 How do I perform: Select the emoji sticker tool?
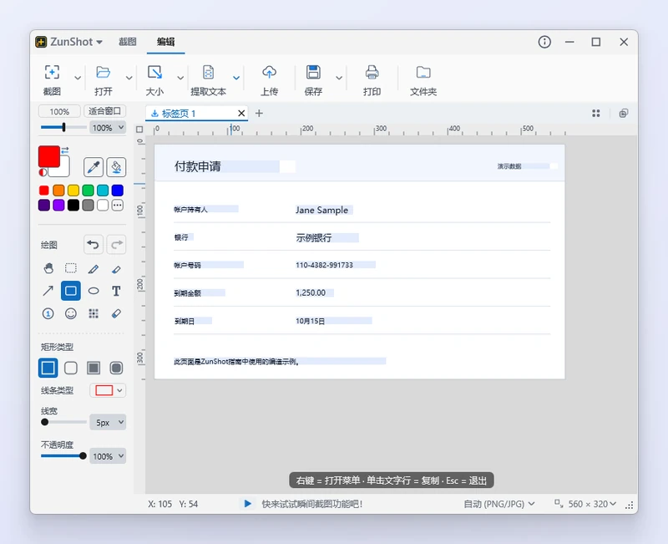pos(71,313)
